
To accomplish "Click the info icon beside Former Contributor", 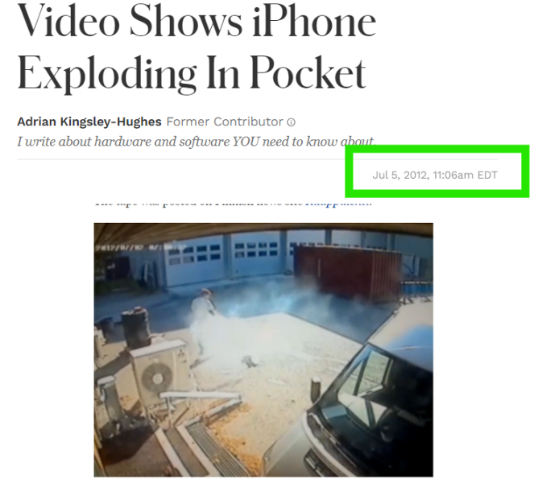I will point(291,122).
